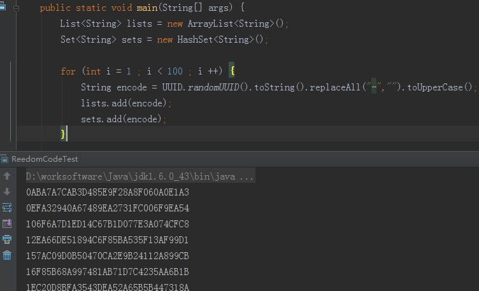Click the highlighted opening brace of for loop
The width and height of the screenshot is (479, 291).
click(x=232, y=71)
